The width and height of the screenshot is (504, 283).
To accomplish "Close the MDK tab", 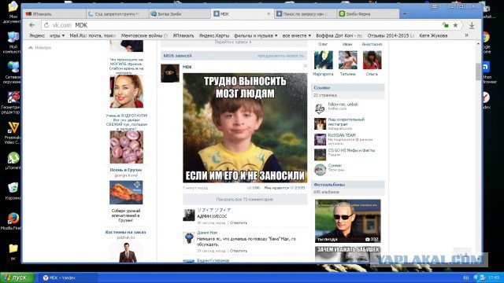I will [x=269, y=14].
